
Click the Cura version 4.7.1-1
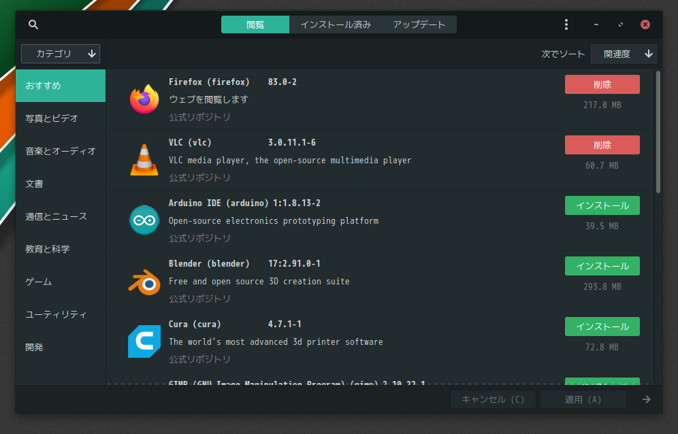pos(285,324)
